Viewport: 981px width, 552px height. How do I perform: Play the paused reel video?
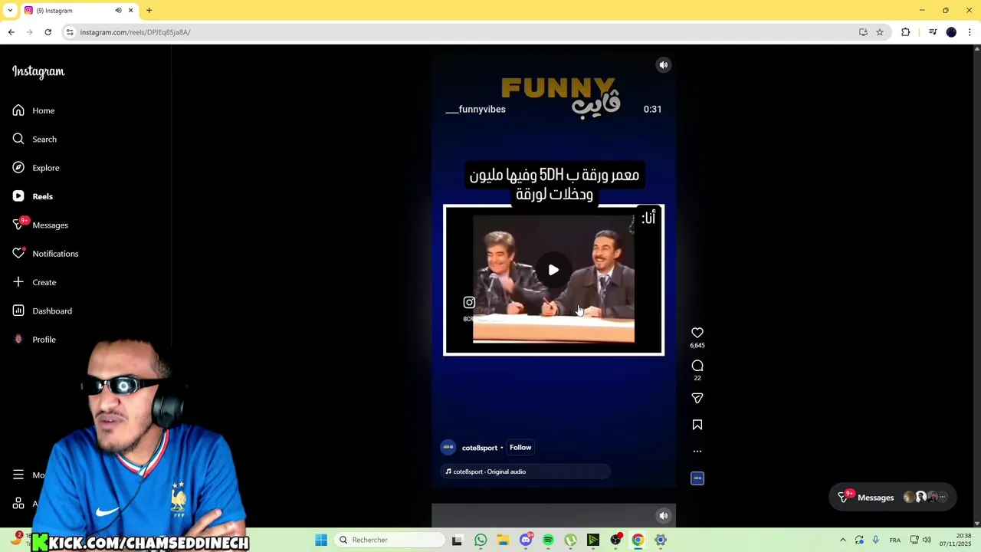[553, 270]
